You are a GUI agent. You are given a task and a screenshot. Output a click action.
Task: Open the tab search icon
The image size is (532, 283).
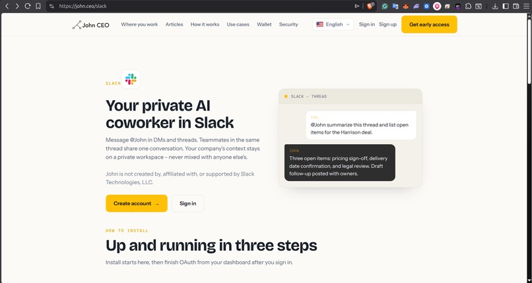479,6
